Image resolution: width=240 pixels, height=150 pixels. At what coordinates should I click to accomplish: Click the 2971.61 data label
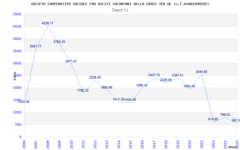tap(71, 61)
